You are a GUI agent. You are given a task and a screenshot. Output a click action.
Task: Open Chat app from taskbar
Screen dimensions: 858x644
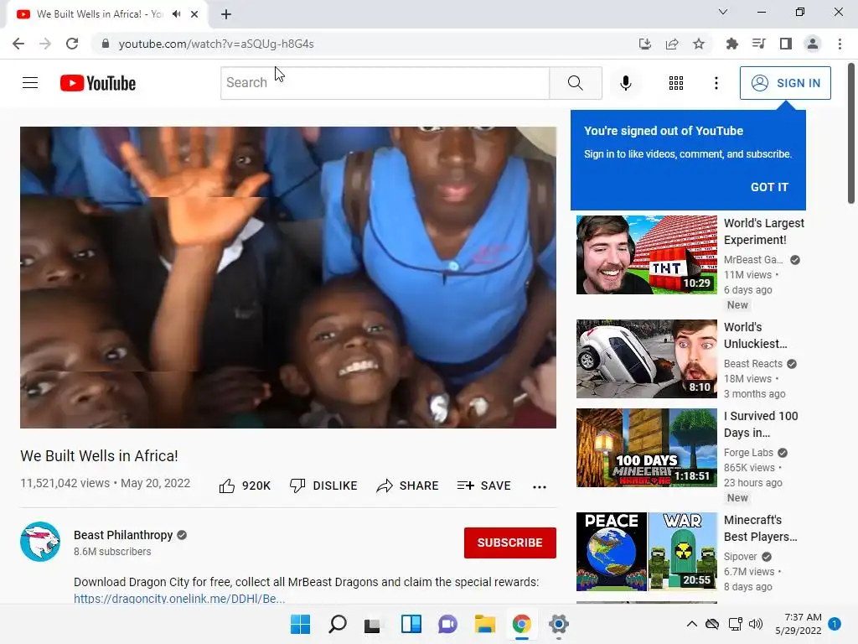point(447,624)
